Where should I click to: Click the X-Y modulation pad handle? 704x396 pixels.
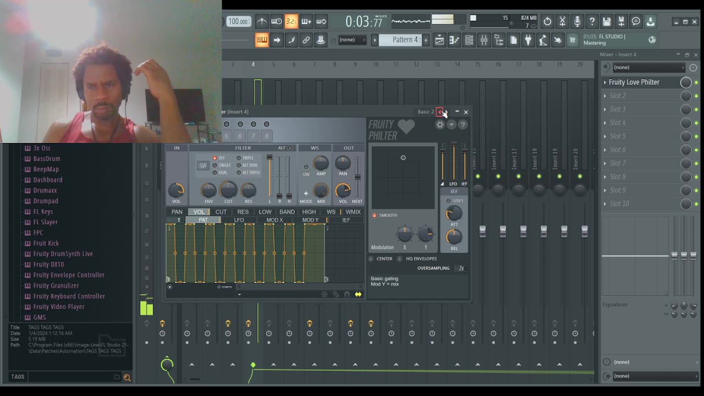(403, 158)
